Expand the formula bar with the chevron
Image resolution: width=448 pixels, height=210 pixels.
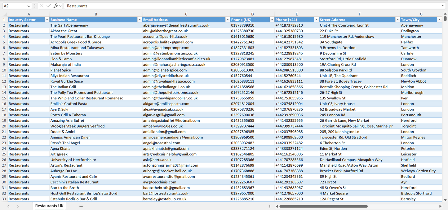tap(443, 6)
